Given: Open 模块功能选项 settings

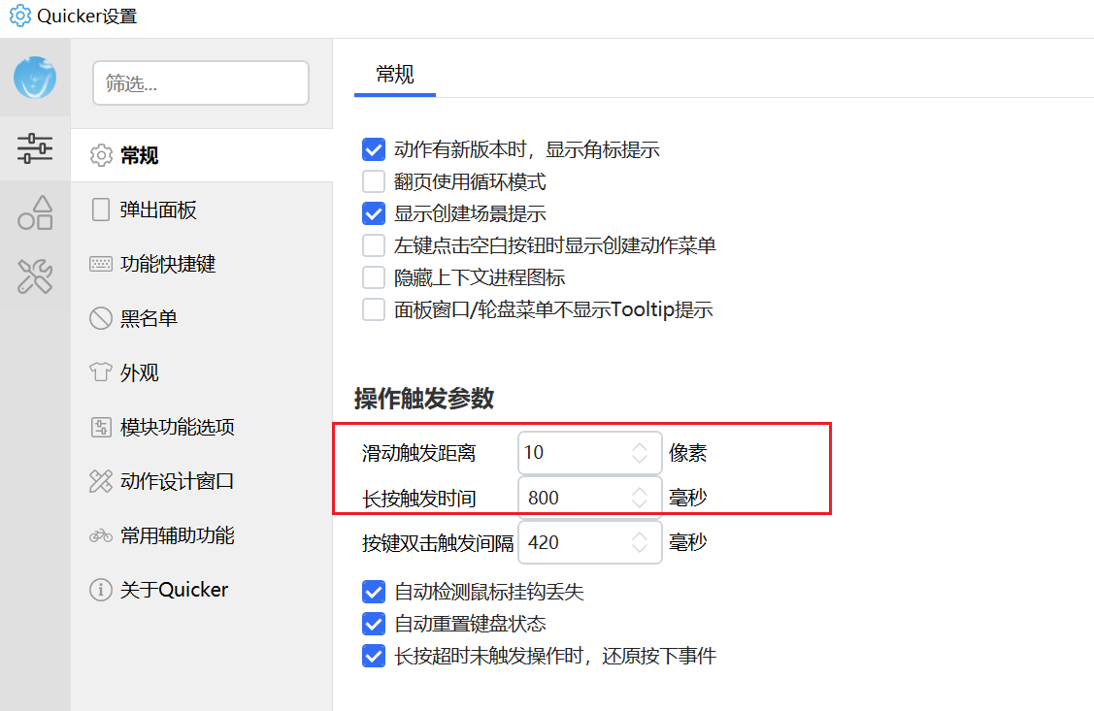Looking at the screenshot, I should pos(202,427).
